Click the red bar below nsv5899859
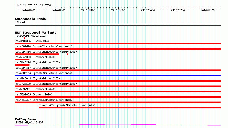The width and height of the screenshot is (228, 128). tap(118, 97)
